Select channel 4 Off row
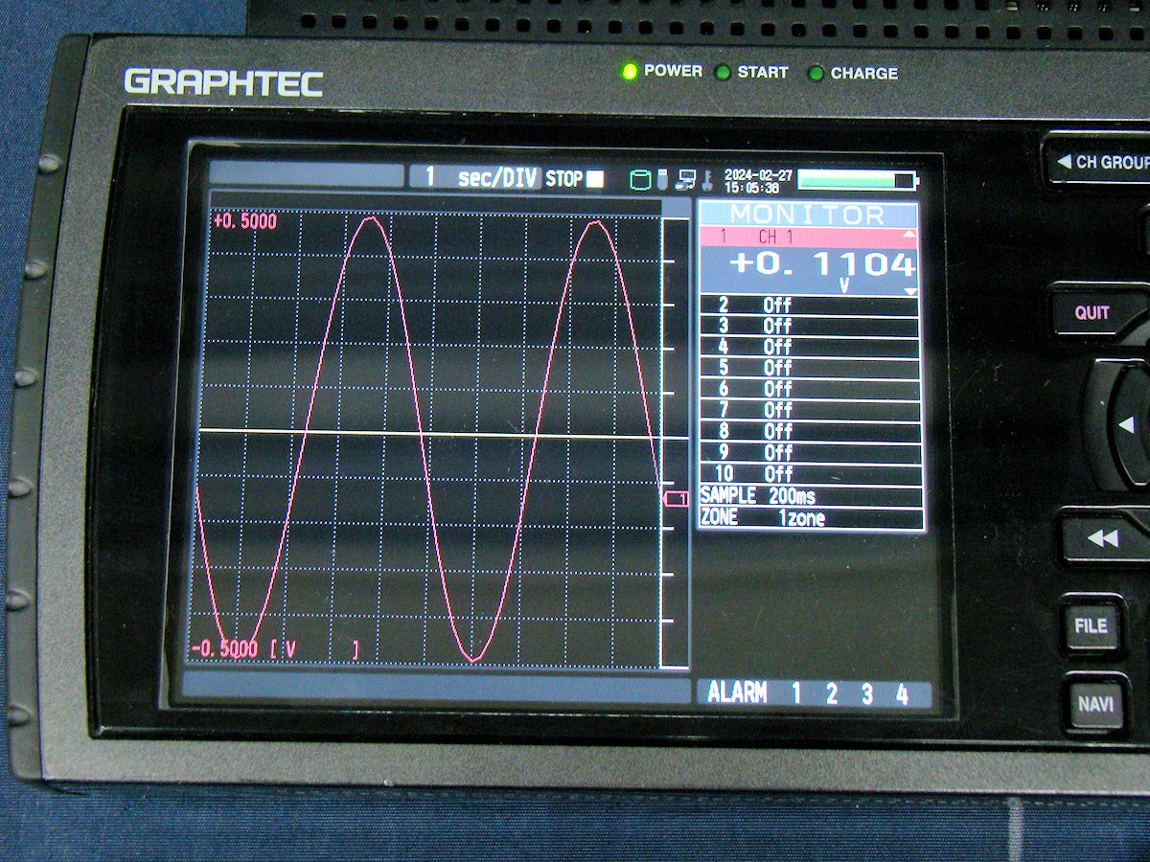 810,348
